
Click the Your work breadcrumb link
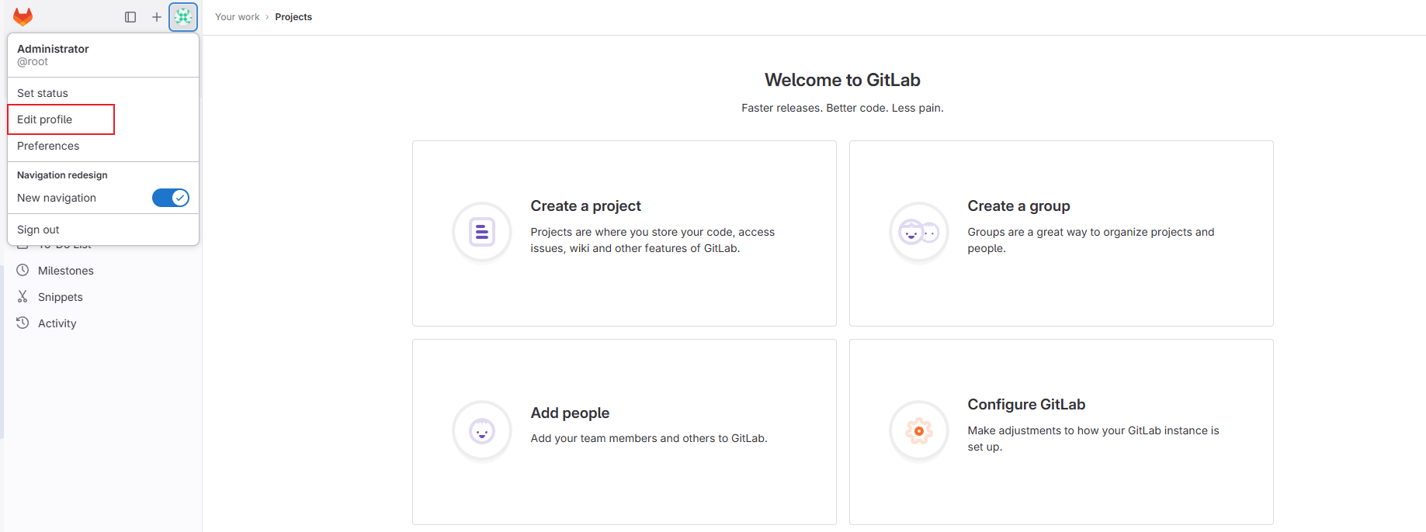237,16
